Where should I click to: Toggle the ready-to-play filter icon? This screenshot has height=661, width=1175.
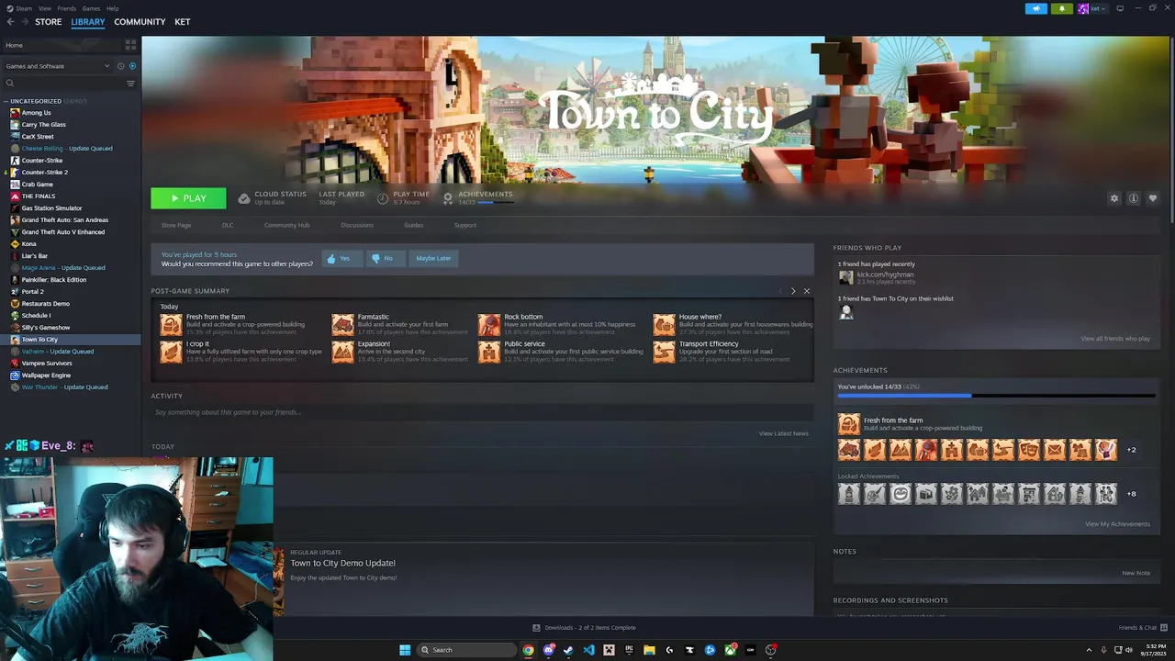coord(132,66)
